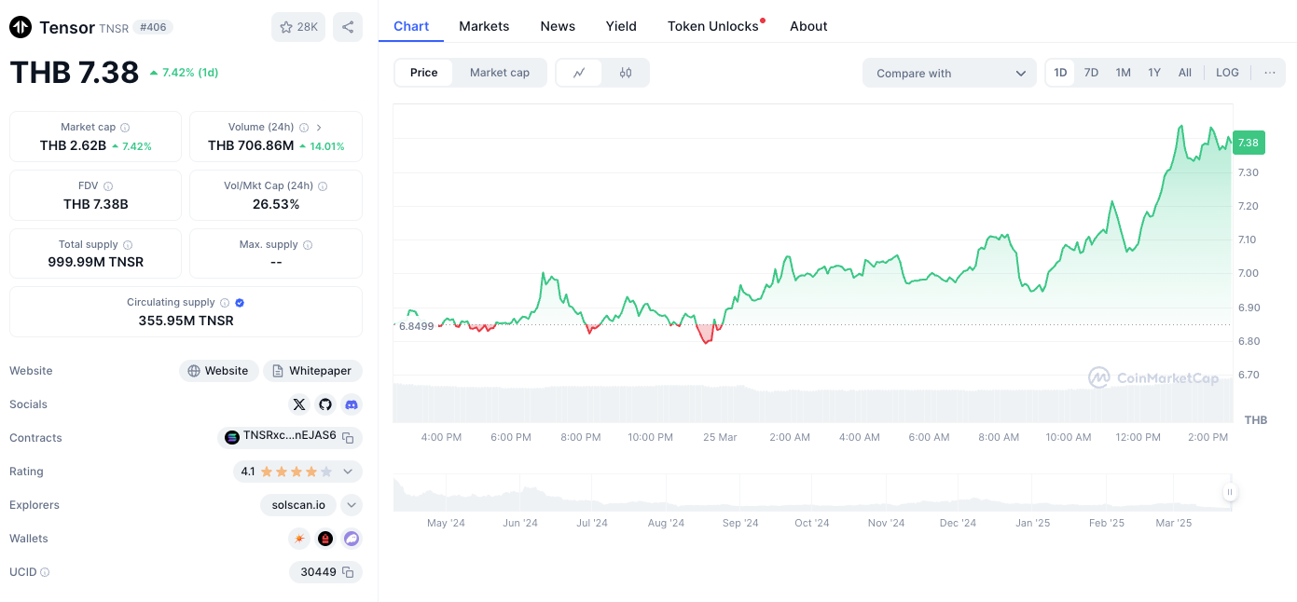Click the range slider pause handle

pyautogui.click(x=1230, y=492)
